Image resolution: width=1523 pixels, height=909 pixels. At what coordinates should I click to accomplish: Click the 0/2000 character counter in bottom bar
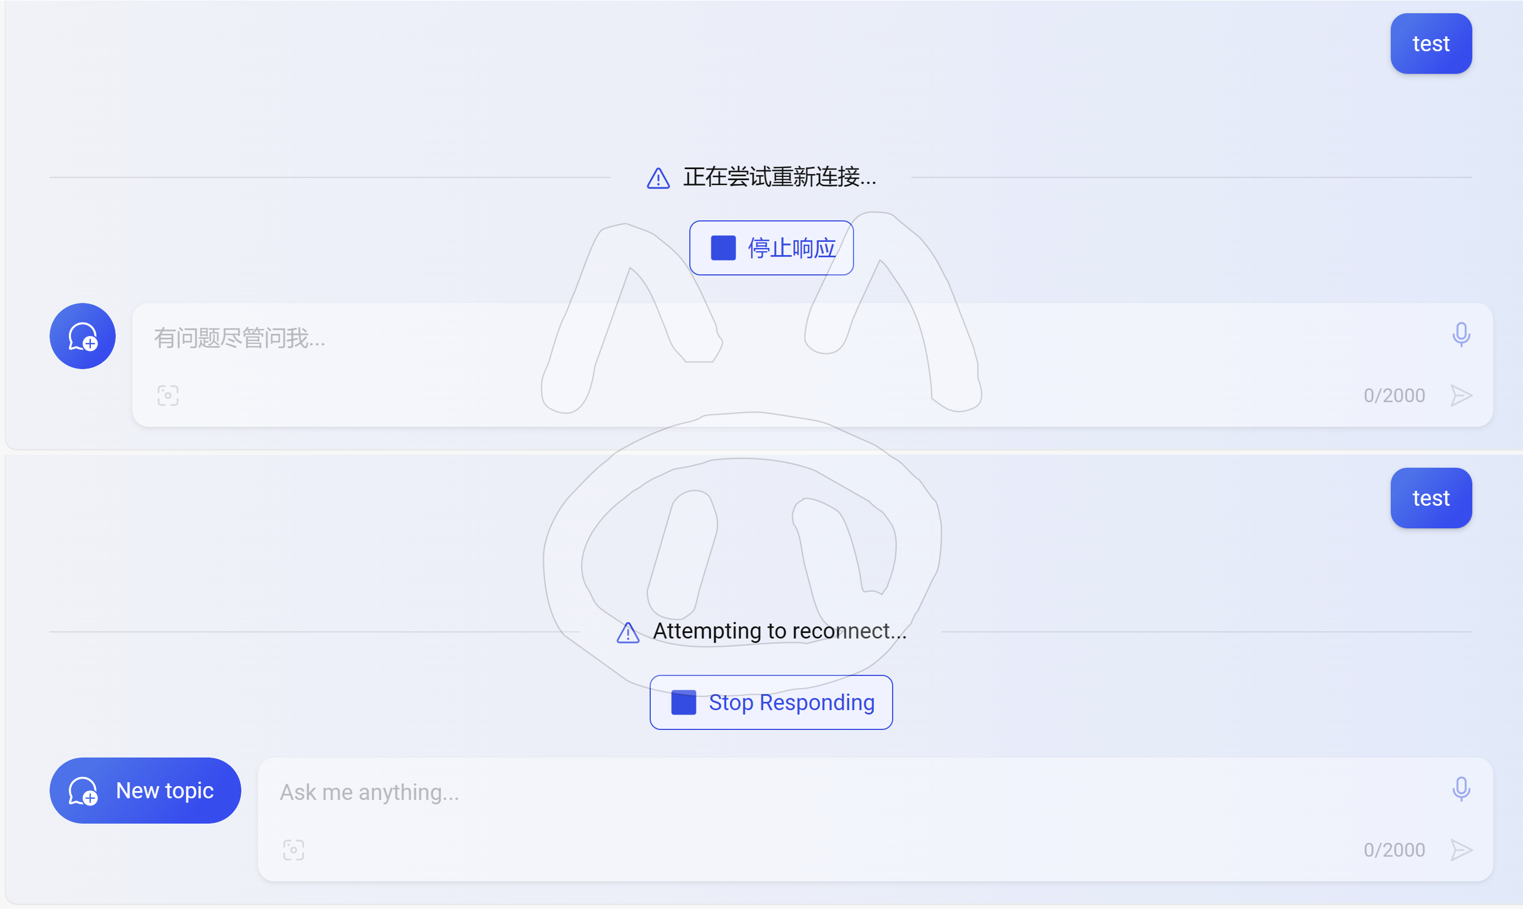point(1394,850)
